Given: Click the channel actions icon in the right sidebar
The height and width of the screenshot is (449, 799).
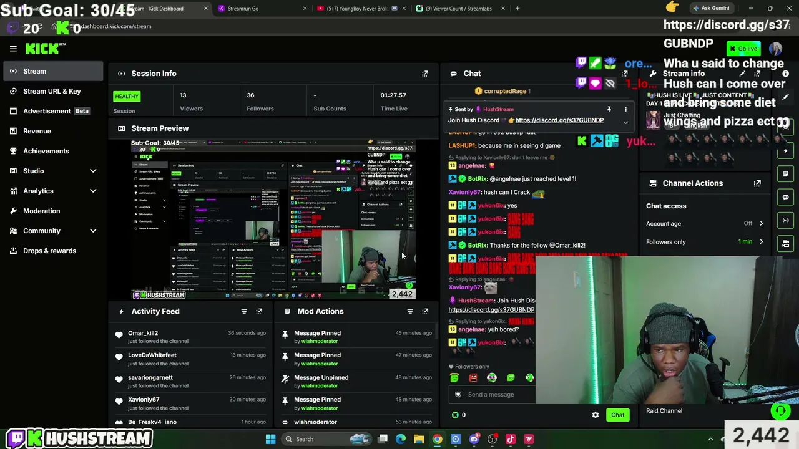Looking at the screenshot, I should [x=786, y=243].
